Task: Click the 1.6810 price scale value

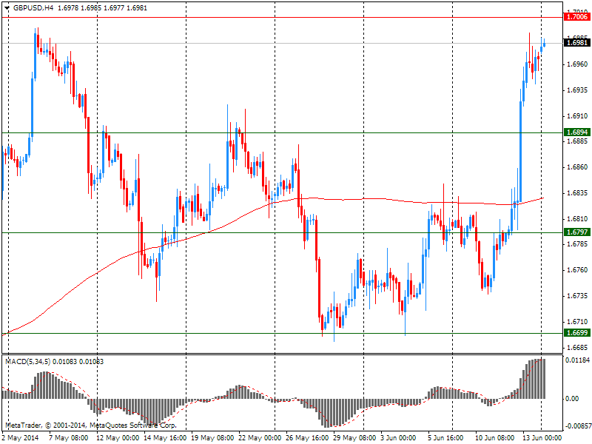Action: (x=578, y=219)
